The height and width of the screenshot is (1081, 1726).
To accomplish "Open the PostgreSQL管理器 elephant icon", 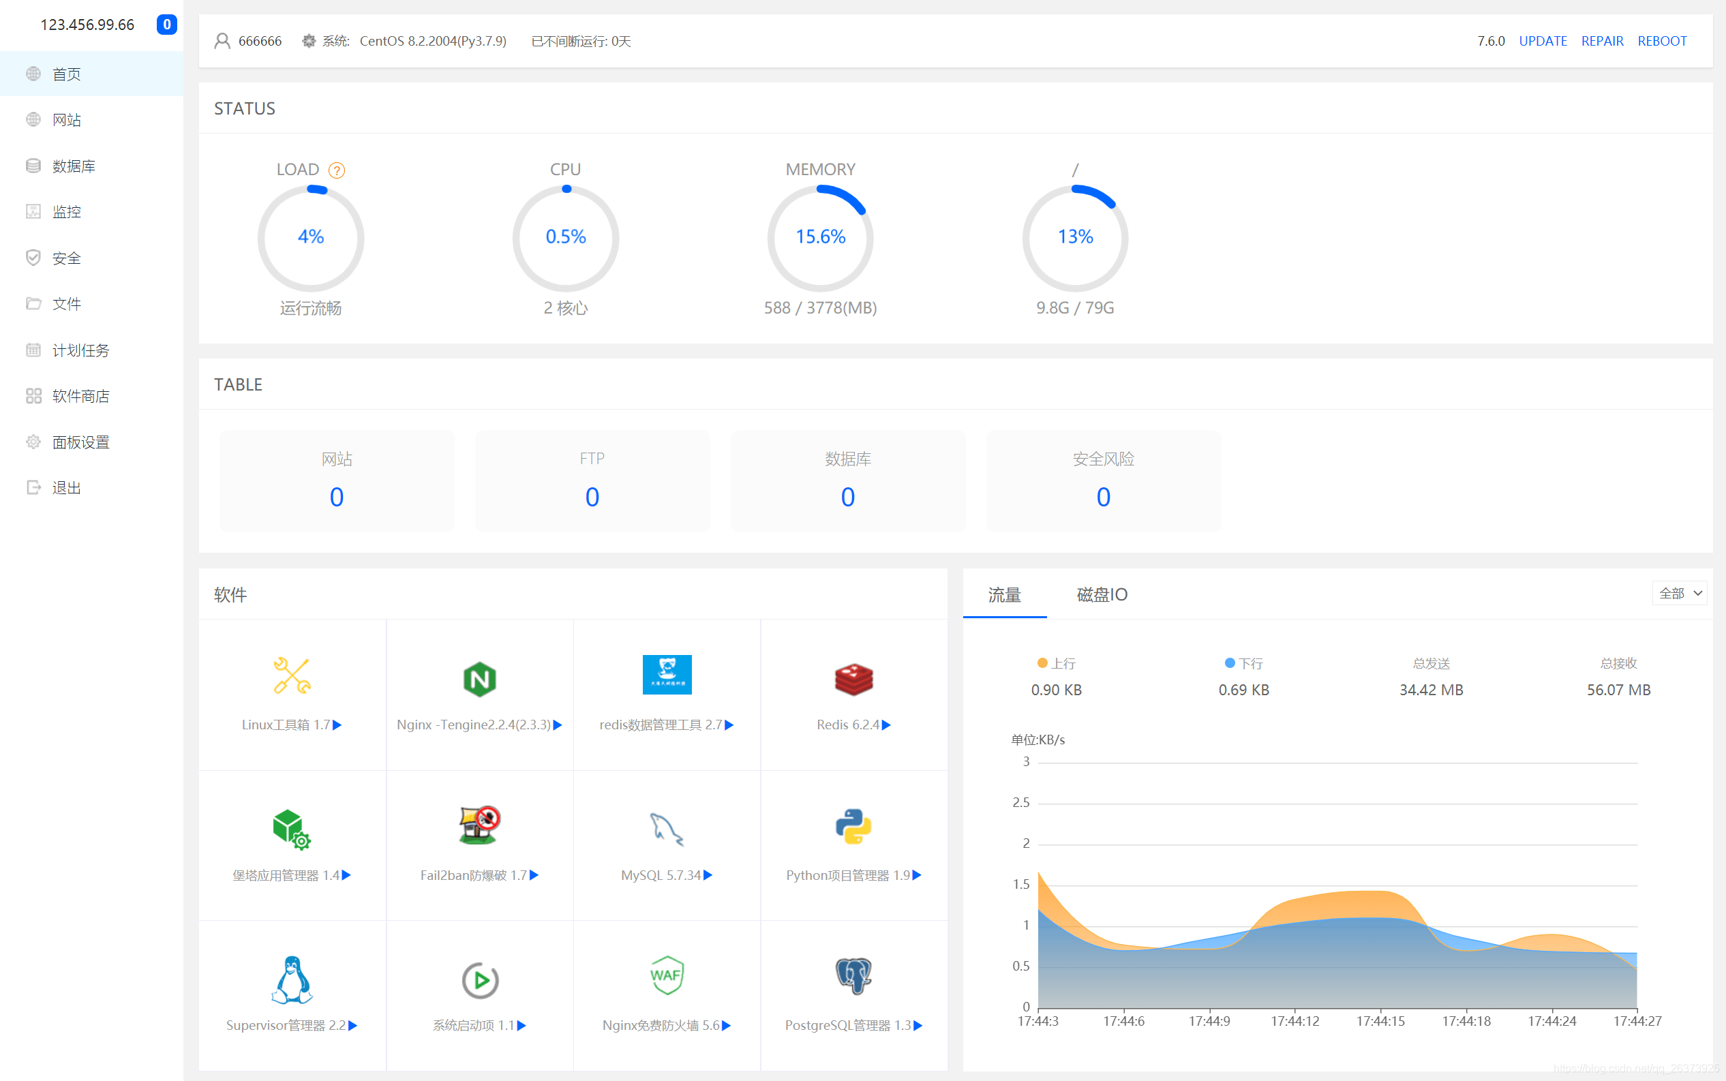I will click(853, 976).
